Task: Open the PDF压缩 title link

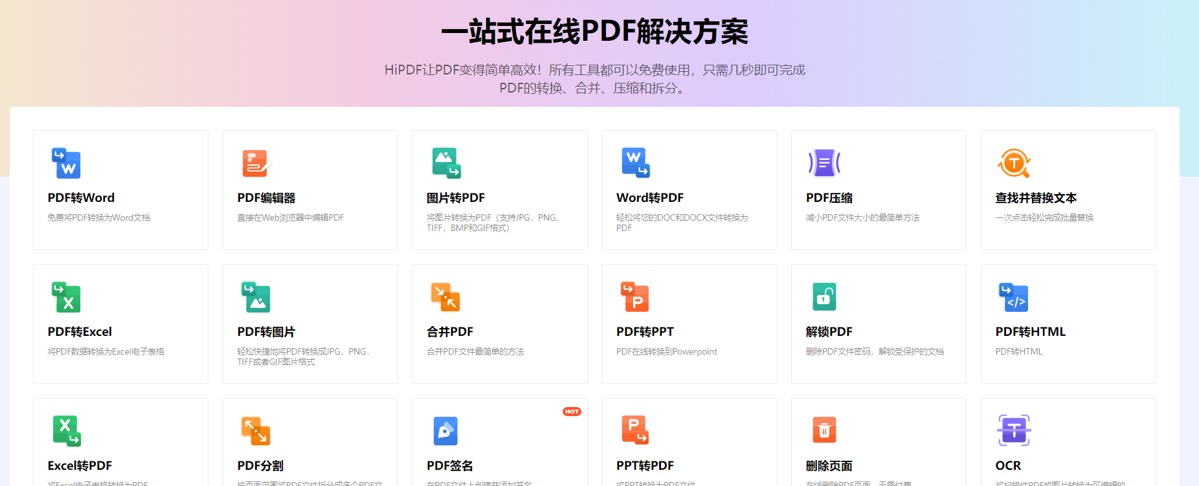Action: [829, 197]
